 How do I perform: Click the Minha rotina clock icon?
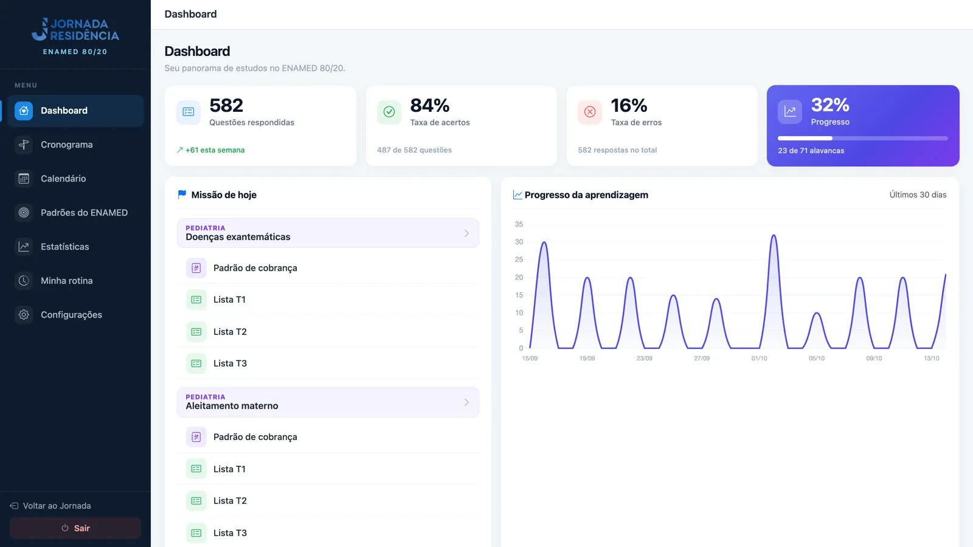(x=24, y=281)
